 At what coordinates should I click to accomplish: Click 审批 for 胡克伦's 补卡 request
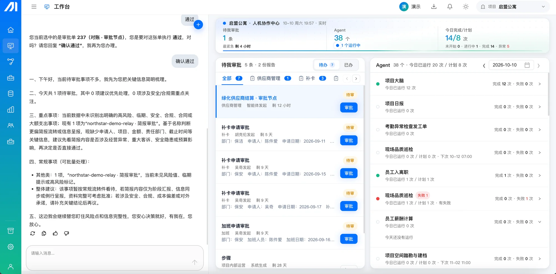coord(349,140)
